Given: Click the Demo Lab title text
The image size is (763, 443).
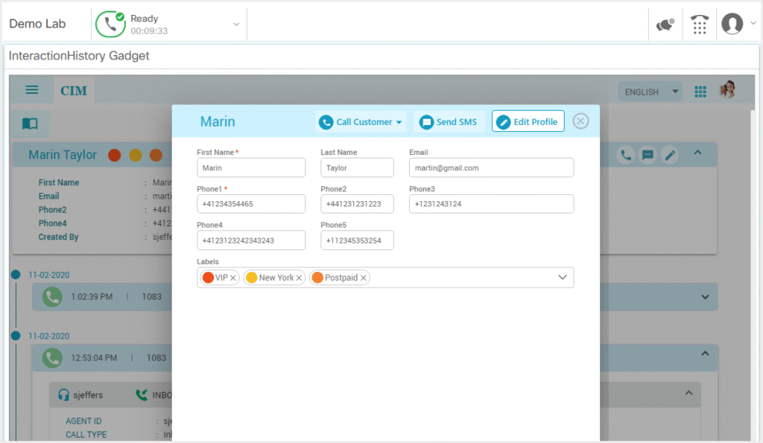Looking at the screenshot, I should click(x=37, y=24).
